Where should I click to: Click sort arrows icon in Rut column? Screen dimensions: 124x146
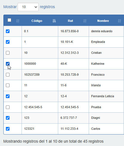point(85,21)
